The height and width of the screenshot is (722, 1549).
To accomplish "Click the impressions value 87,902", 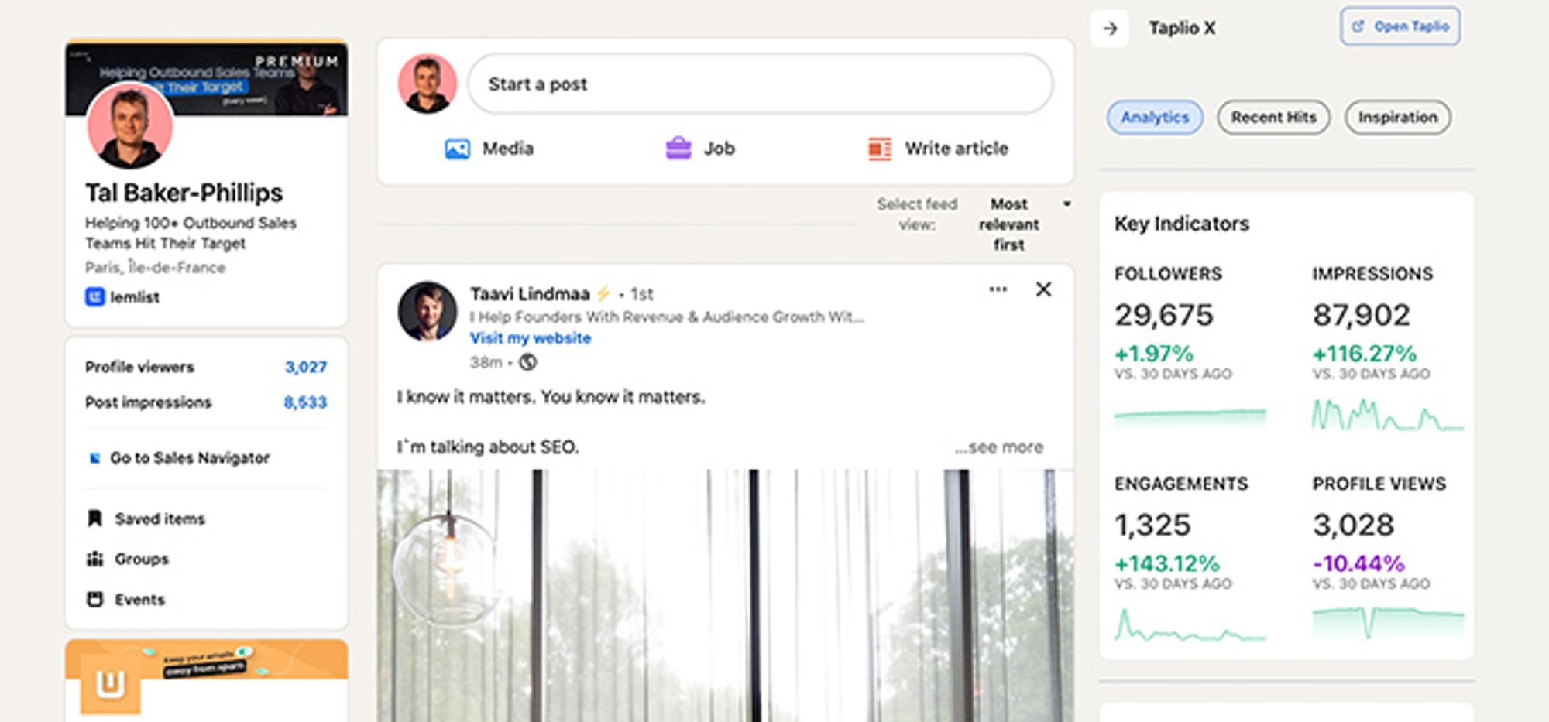I will [x=1362, y=315].
